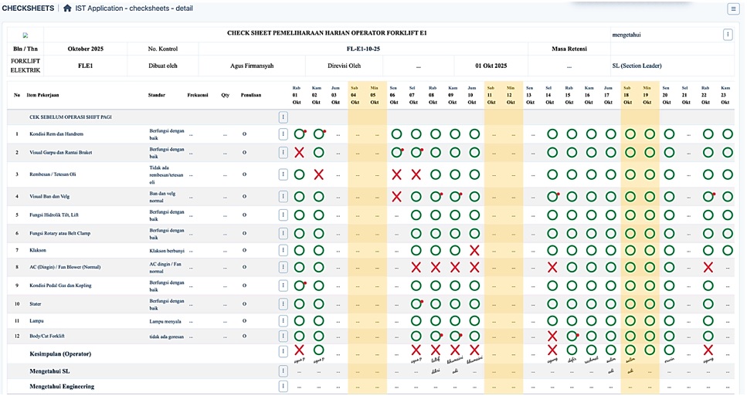
Task: Open kebab menu beside 'mengetahui' header
Action: click(727, 35)
